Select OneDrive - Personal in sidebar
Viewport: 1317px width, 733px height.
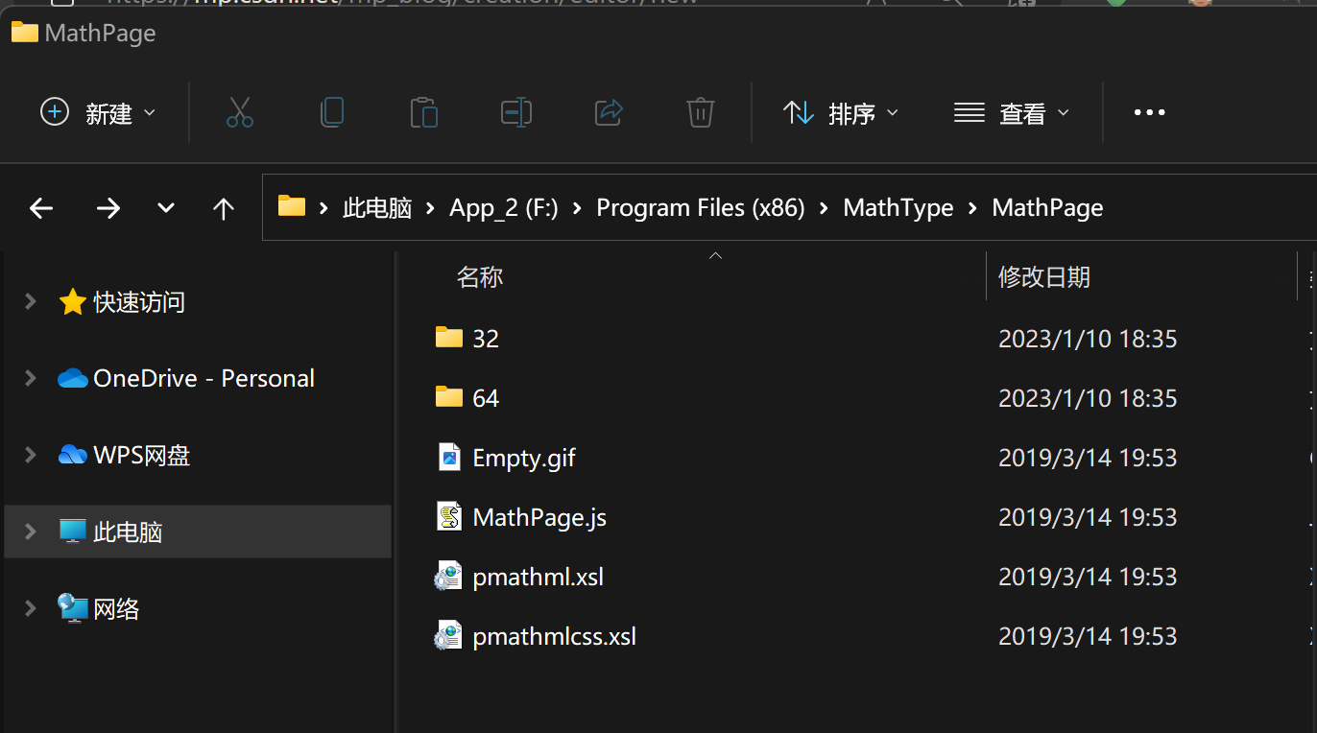coord(204,378)
